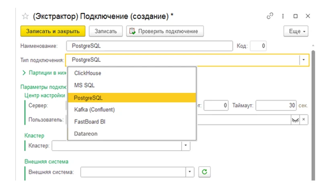Screen dimensions: 325x189
Task: Collapse Тип подключения dropdown arrow
Action: [x=304, y=60]
